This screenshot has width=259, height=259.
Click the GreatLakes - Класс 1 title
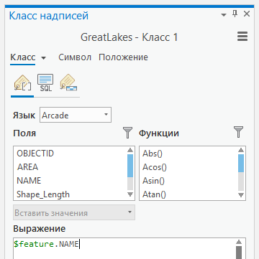tap(129, 37)
